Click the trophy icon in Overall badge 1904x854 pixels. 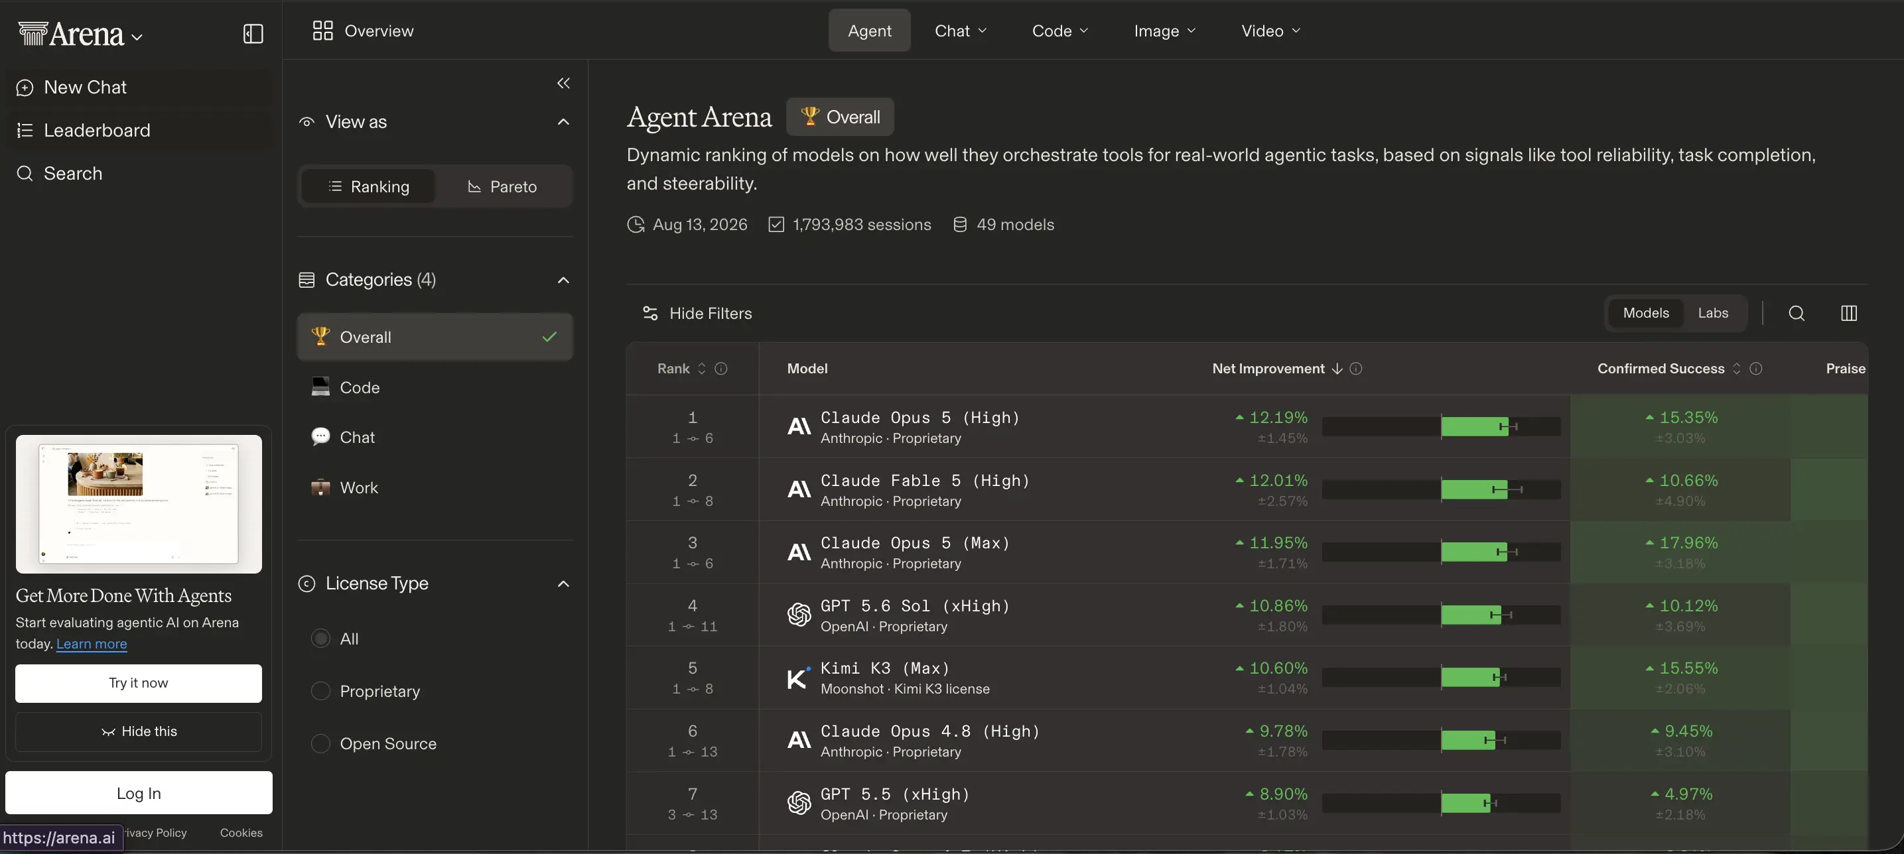[x=809, y=116]
